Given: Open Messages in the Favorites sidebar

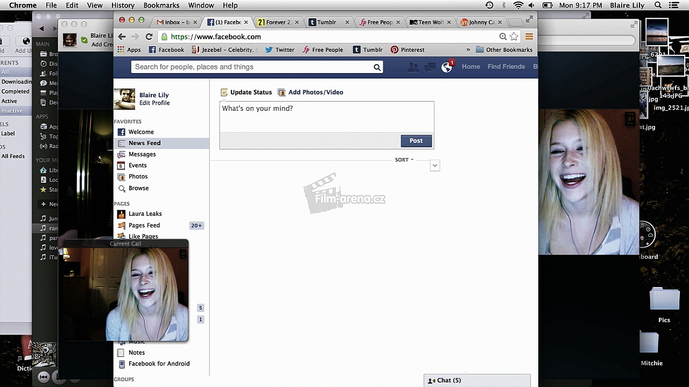Looking at the screenshot, I should pos(142,154).
